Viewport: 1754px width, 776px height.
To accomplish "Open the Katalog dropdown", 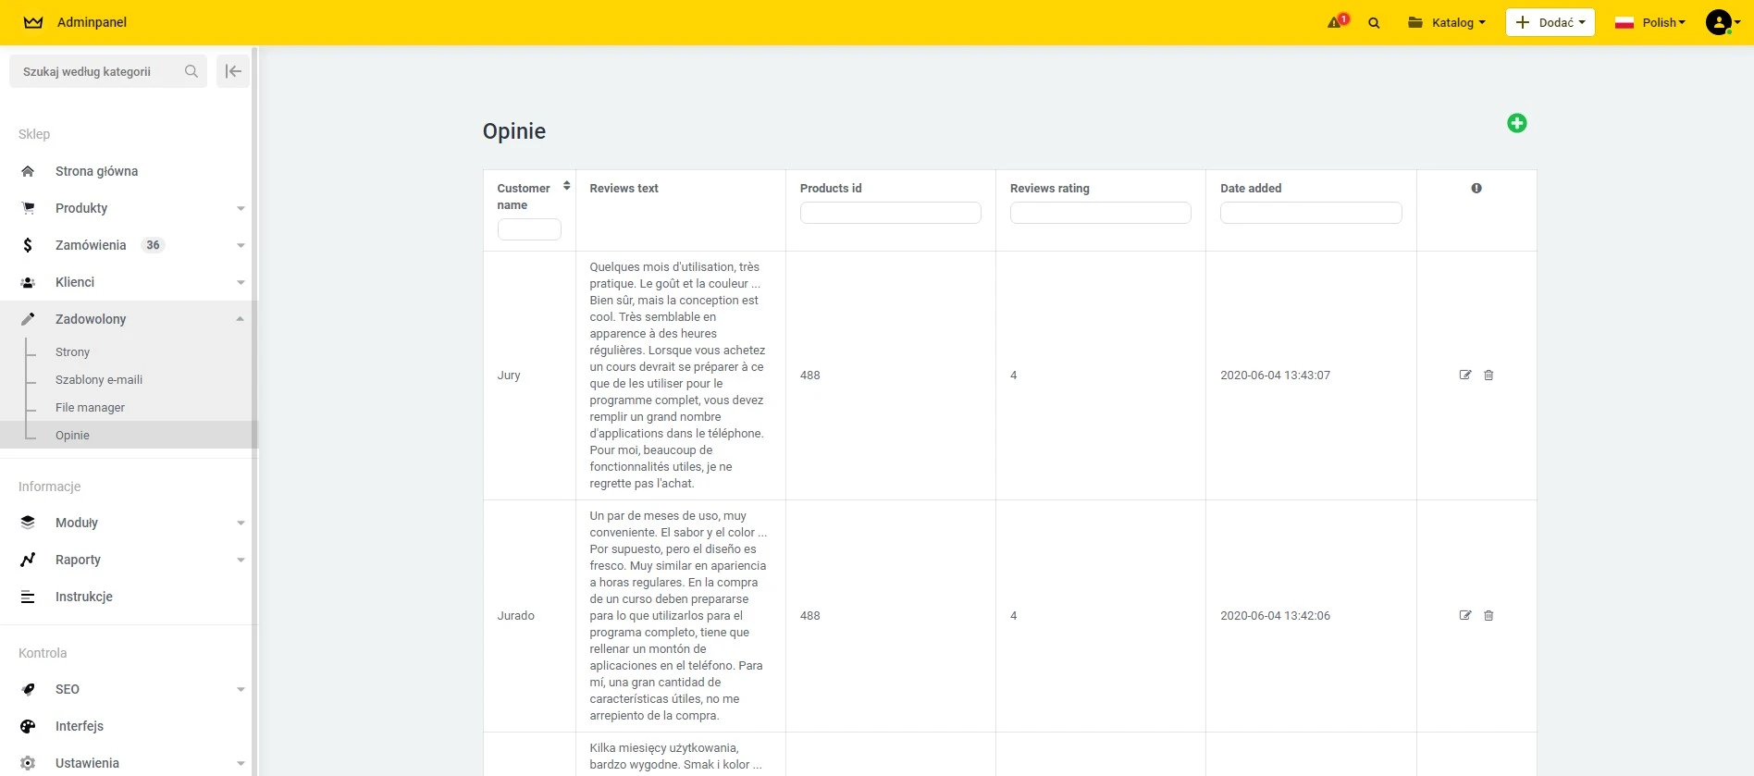I will point(1447,22).
